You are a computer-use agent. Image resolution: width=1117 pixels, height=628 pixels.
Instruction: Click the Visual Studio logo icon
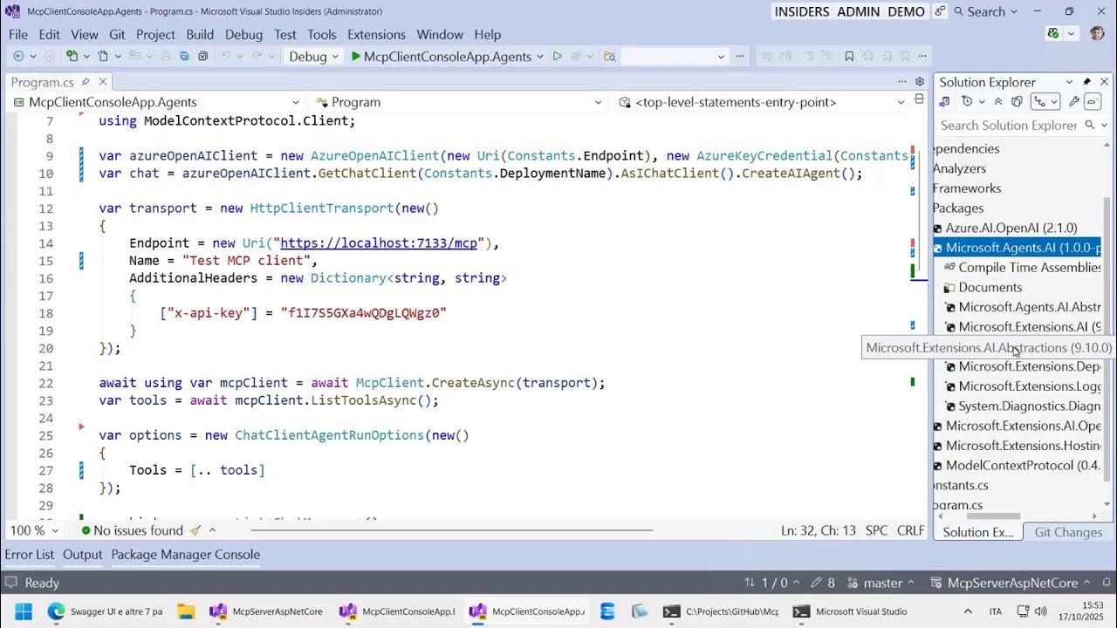12,11
